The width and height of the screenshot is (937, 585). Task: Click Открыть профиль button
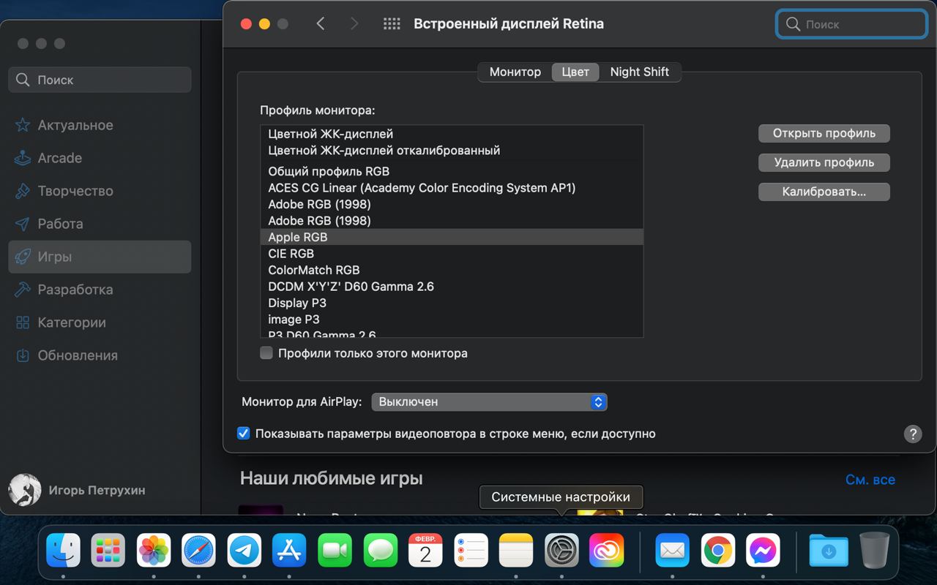tap(824, 133)
